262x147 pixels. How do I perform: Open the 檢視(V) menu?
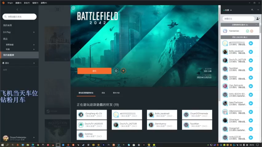click(x=35, y=3)
